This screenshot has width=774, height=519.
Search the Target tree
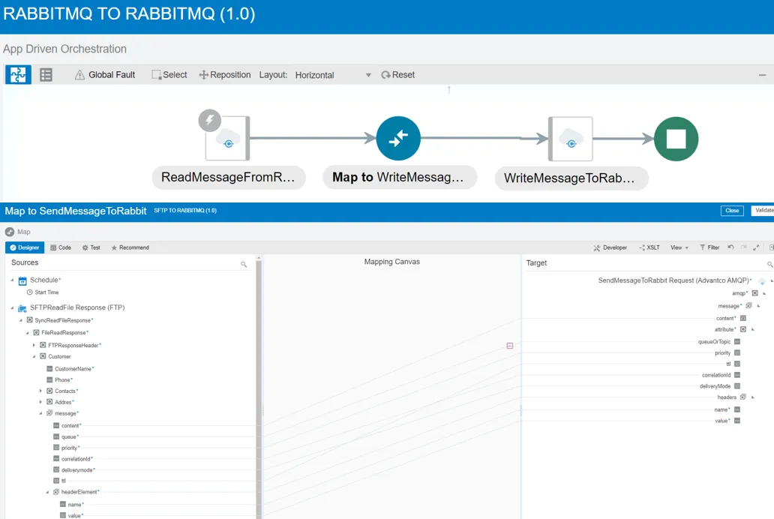pos(770,265)
